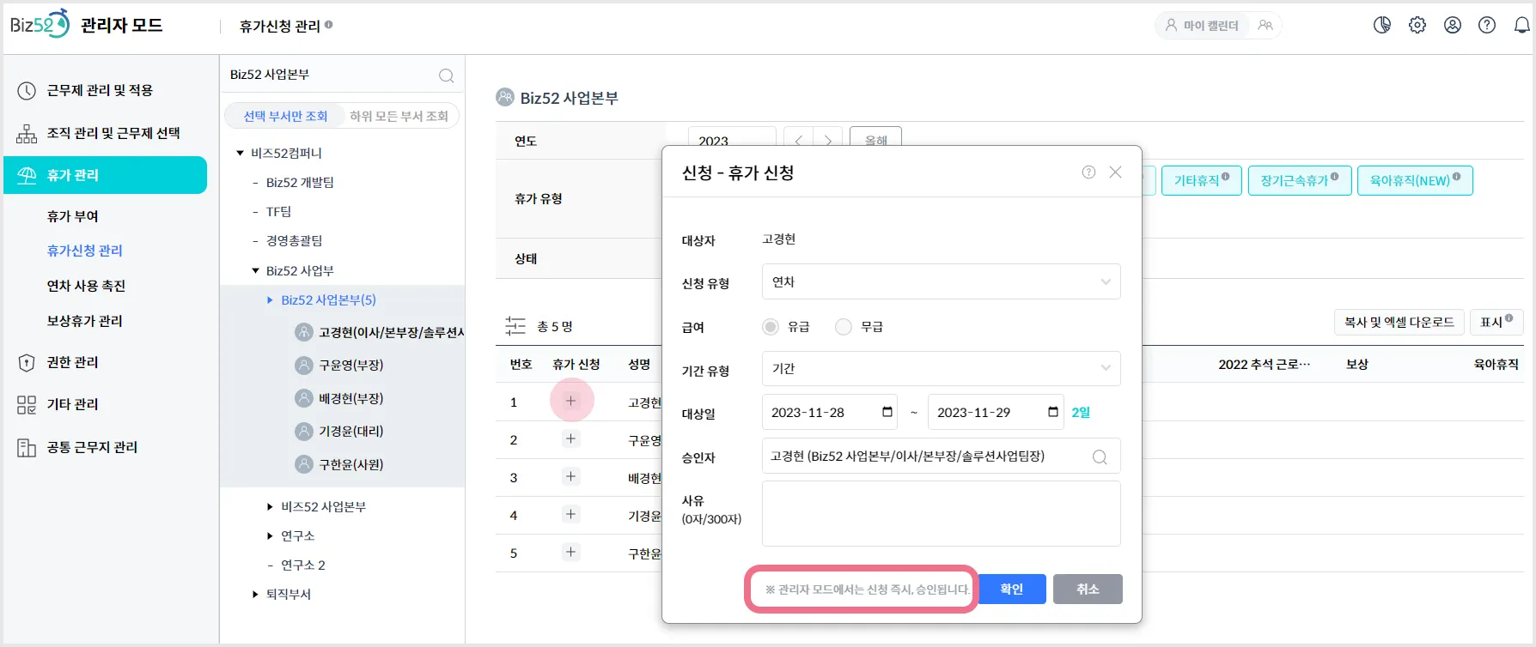Go to 휴가 부여 submenu
The height and width of the screenshot is (647, 1536).
pyautogui.click(x=73, y=216)
